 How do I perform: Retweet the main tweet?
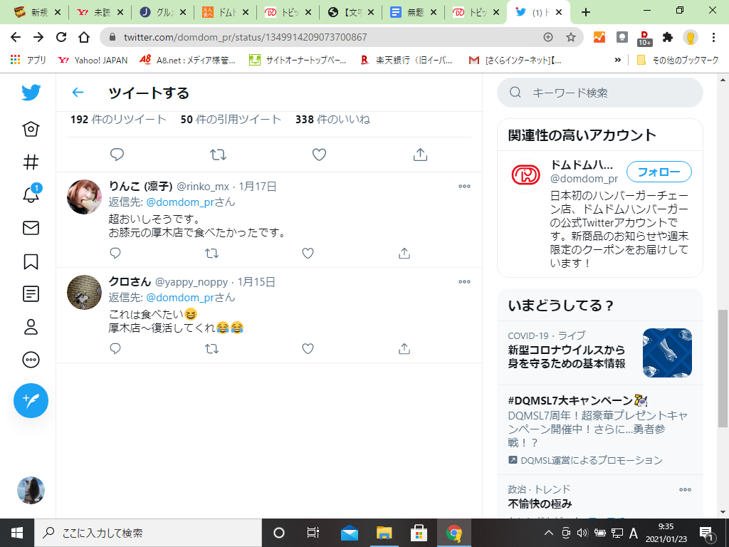click(x=218, y=155)
